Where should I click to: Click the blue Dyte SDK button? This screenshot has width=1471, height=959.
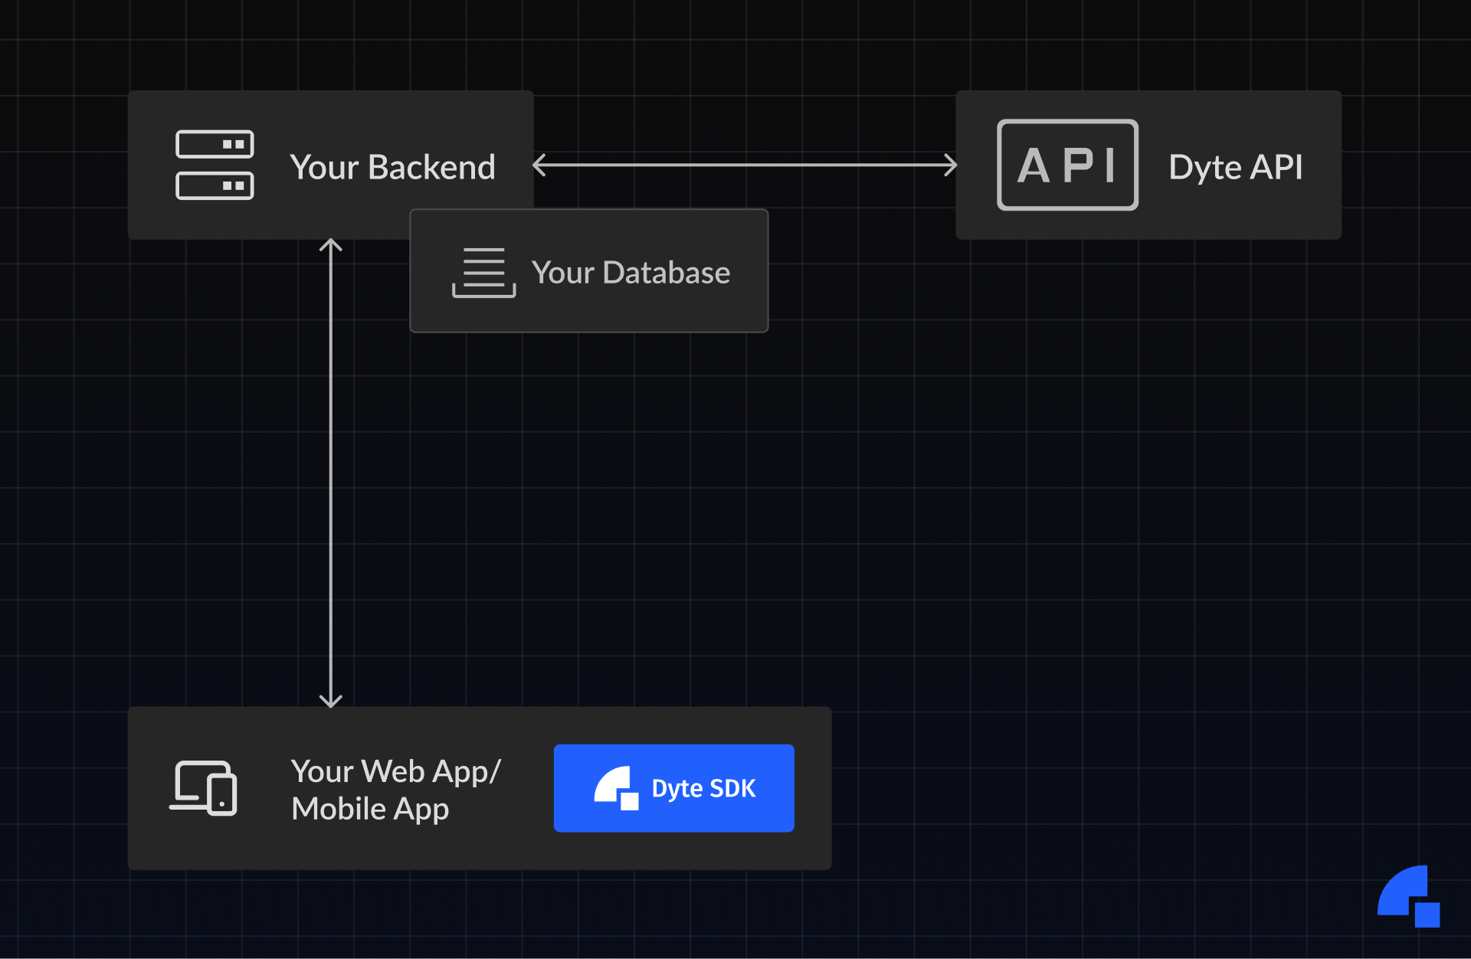coord(674,788)
